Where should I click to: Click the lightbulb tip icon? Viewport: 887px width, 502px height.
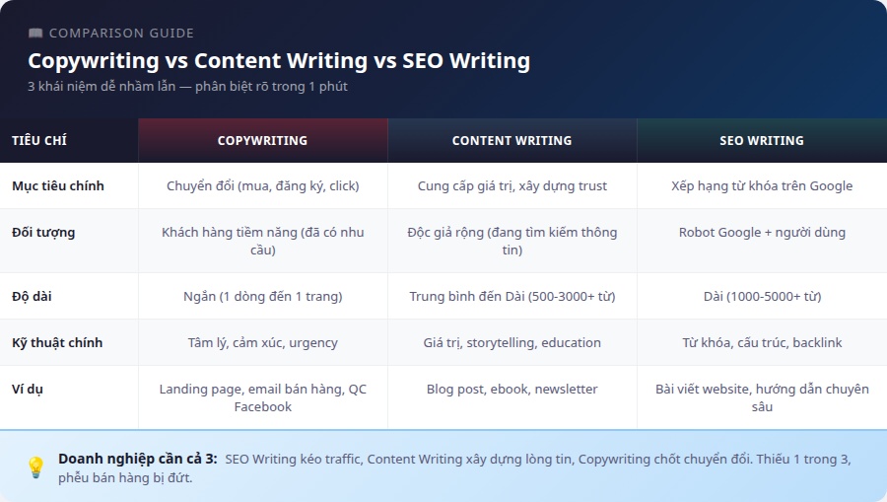pyautogui.click(x=35, y=467)
